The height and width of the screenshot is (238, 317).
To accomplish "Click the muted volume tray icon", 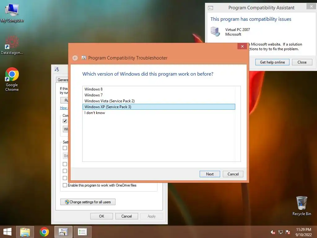I will coord(273,232).
